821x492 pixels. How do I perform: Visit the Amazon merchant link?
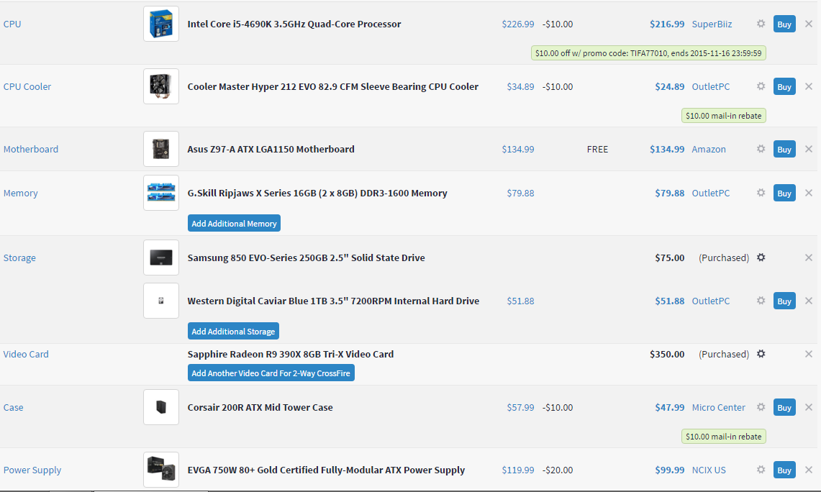(x=709, y=149)
